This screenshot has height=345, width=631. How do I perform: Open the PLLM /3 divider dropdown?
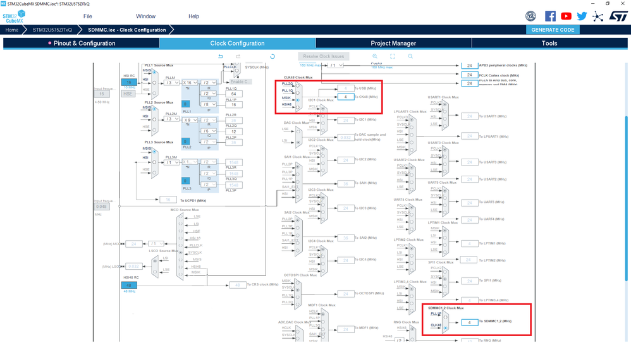pyautogui.click(x=171, y=83)
